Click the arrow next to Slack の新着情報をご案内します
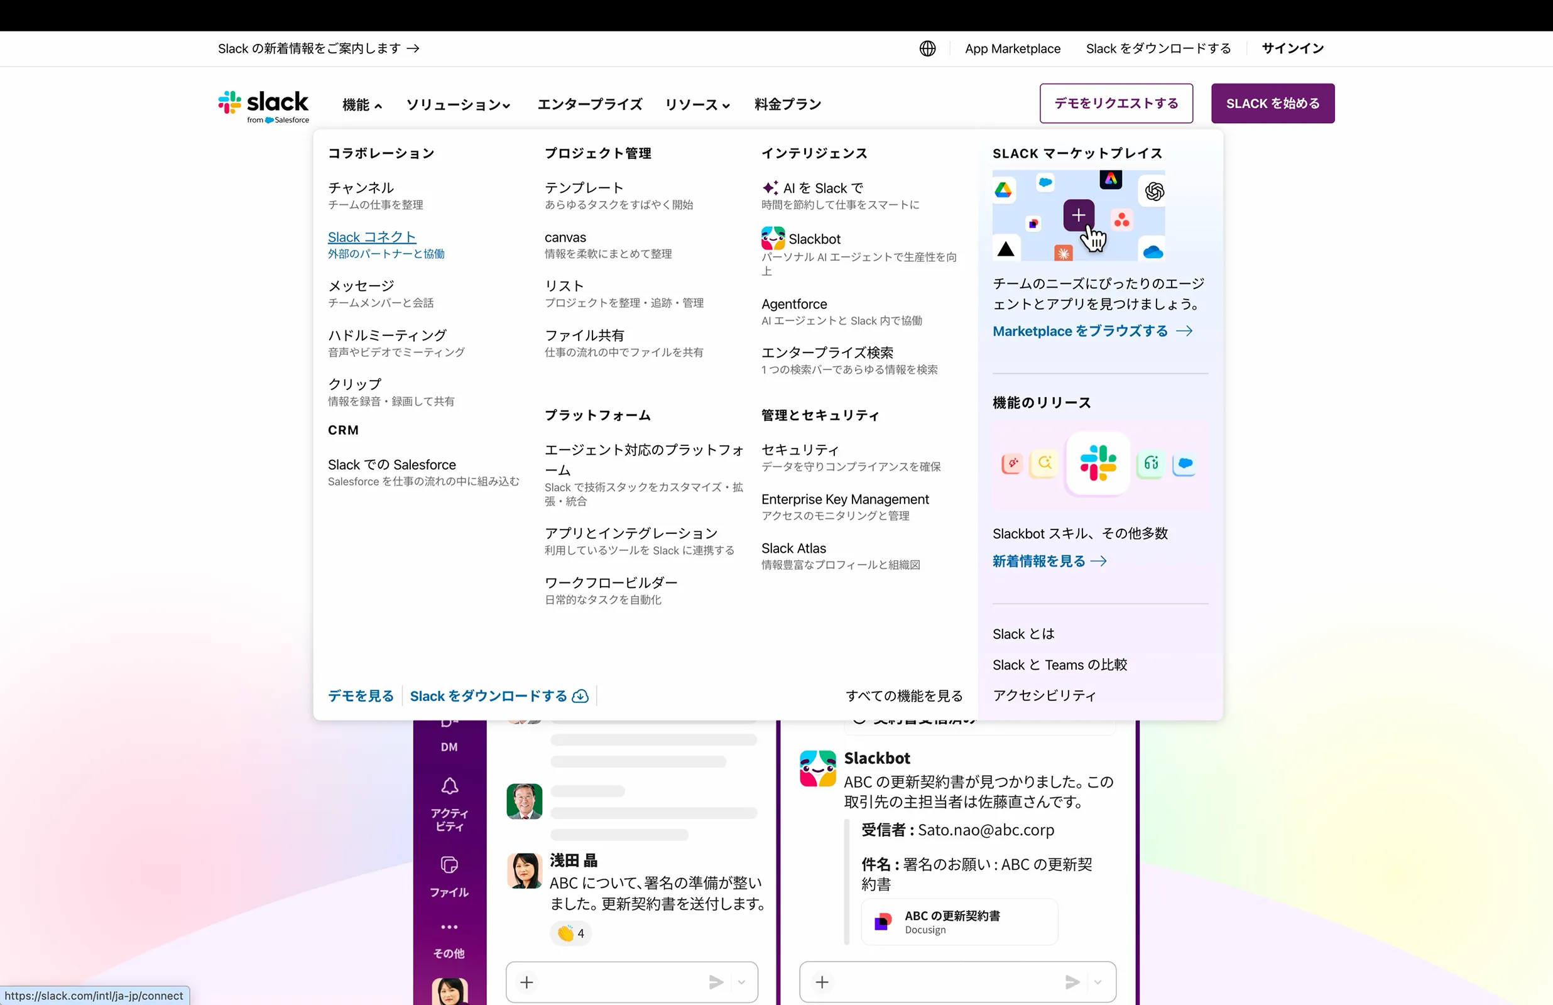This screenshot has width=1553, height=1005. (x=413, y=48)
